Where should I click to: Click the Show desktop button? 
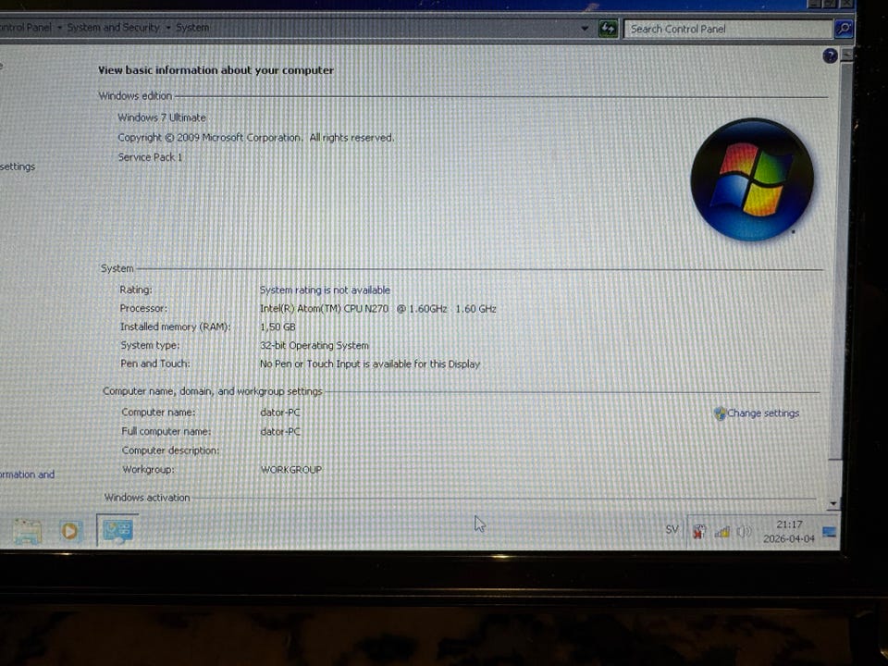click(830, 532)
